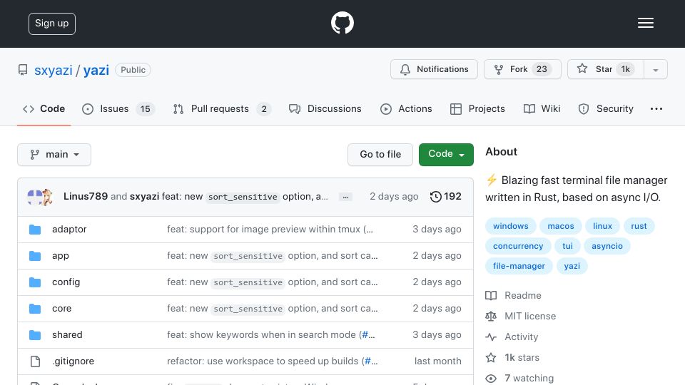685x385 pixels.
Task: Open the config folder
Action: tap(66, 282)
